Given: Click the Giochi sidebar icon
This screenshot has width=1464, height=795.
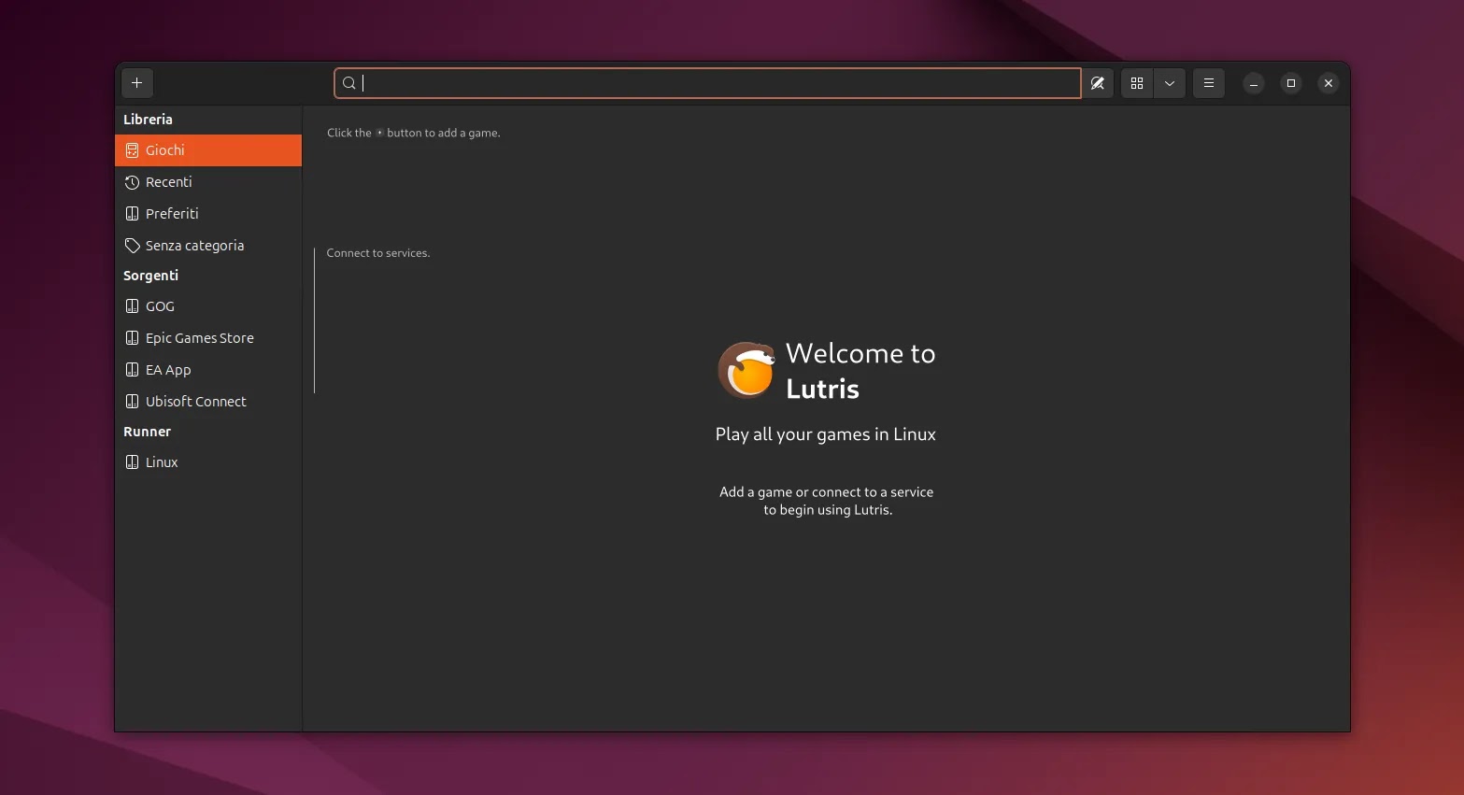Looking at the screenshot, I should (132, 150).
